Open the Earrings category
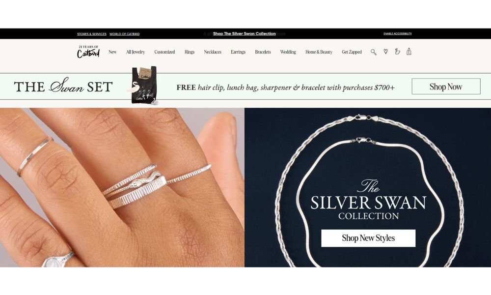Viewport: 491px width, 295px height. (238, 52)
